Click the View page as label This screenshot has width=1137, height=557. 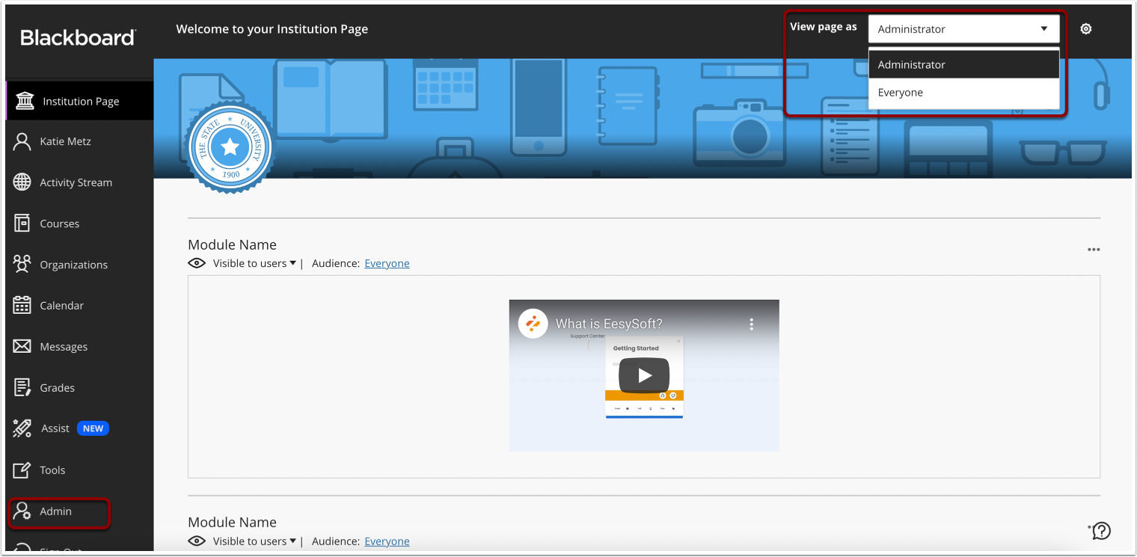(x=824, y=27)
